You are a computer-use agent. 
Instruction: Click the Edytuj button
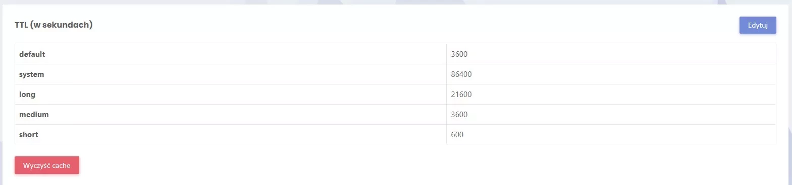(x=758, y=25)
